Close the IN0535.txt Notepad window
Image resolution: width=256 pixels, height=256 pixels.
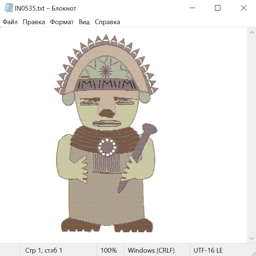point(243,8)
